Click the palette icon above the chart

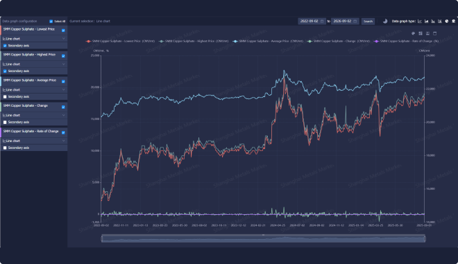tap(414, 33)
